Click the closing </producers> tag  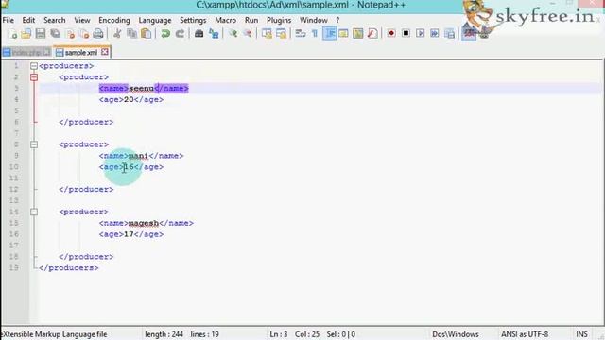coord(69,268)
